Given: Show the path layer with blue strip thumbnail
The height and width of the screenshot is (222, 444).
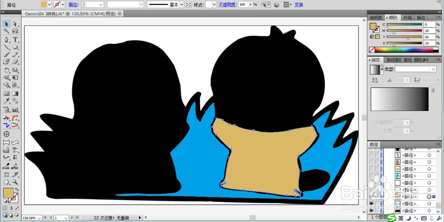Looking at the screenshot, I should 371,155.
